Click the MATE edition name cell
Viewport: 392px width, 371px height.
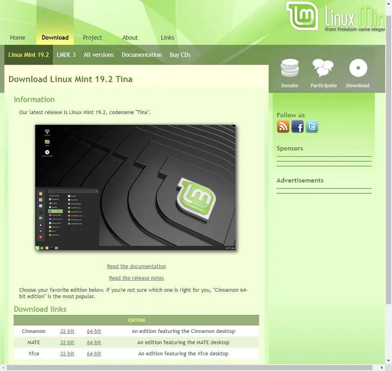[34, 342]
